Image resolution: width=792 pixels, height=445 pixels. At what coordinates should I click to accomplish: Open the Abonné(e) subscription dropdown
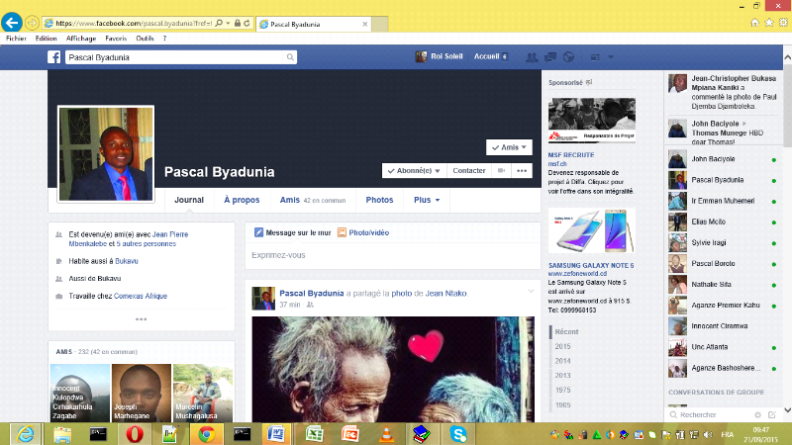pos(414,171)
